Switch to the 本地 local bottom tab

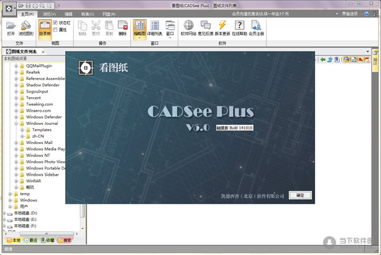tap(13, 240)
